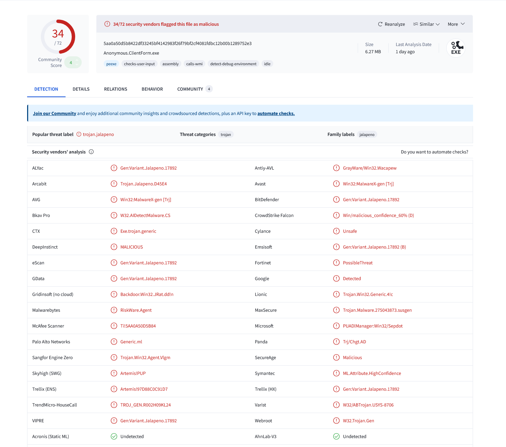The height and width of the screenshot is (447, 506).
Task: Click the ALYac malicious alert icon
Action: coord(114,168)
